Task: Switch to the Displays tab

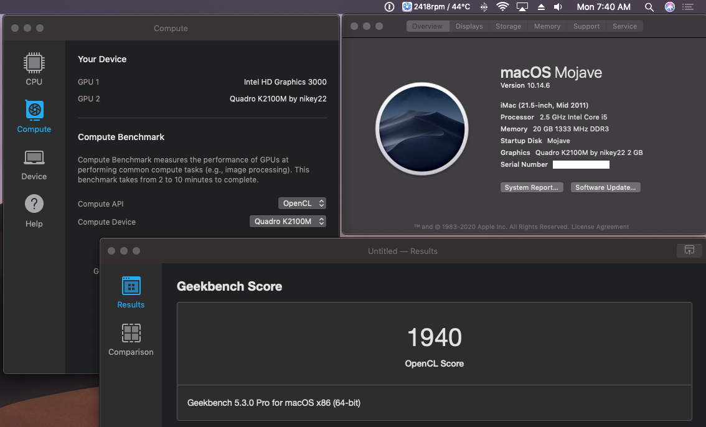Action: point(469,26)
